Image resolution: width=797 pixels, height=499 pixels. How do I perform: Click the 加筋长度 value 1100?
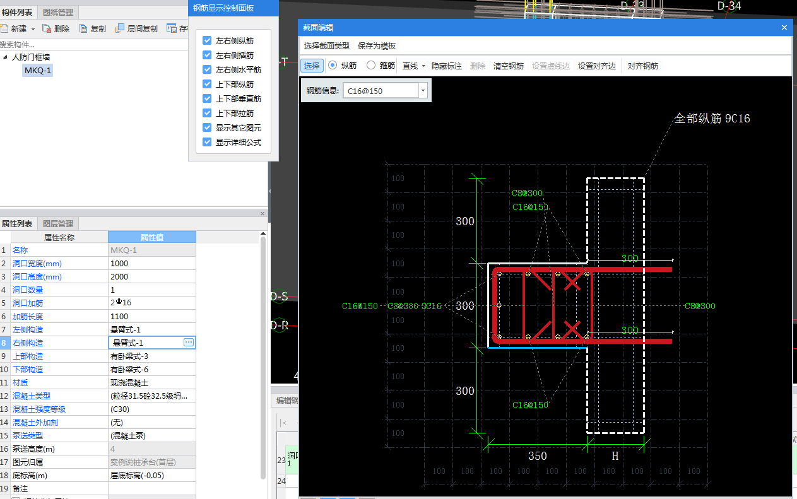point(152,316)
